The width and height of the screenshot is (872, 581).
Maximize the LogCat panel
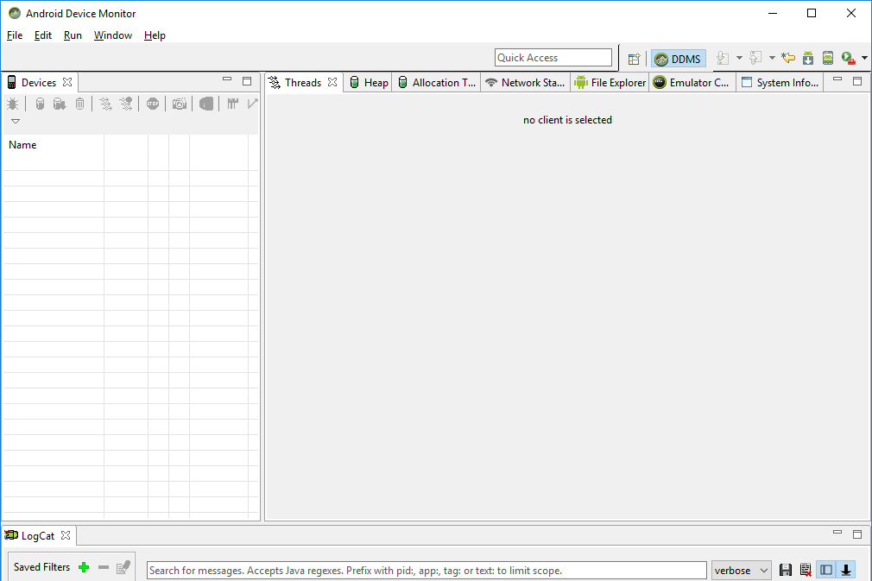pos(857,534)
